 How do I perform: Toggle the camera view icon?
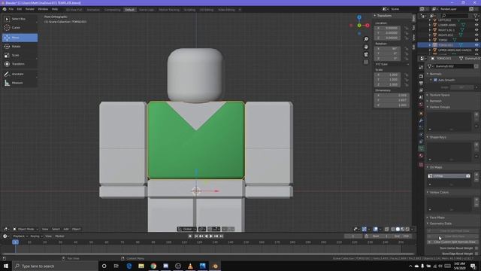click(x=366, y=54)
